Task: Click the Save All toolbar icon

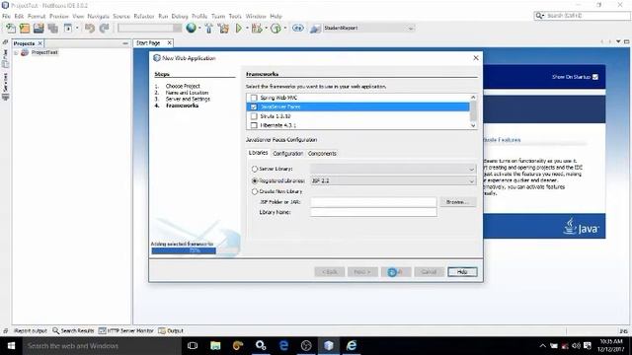Action: [x=52, y=29]
